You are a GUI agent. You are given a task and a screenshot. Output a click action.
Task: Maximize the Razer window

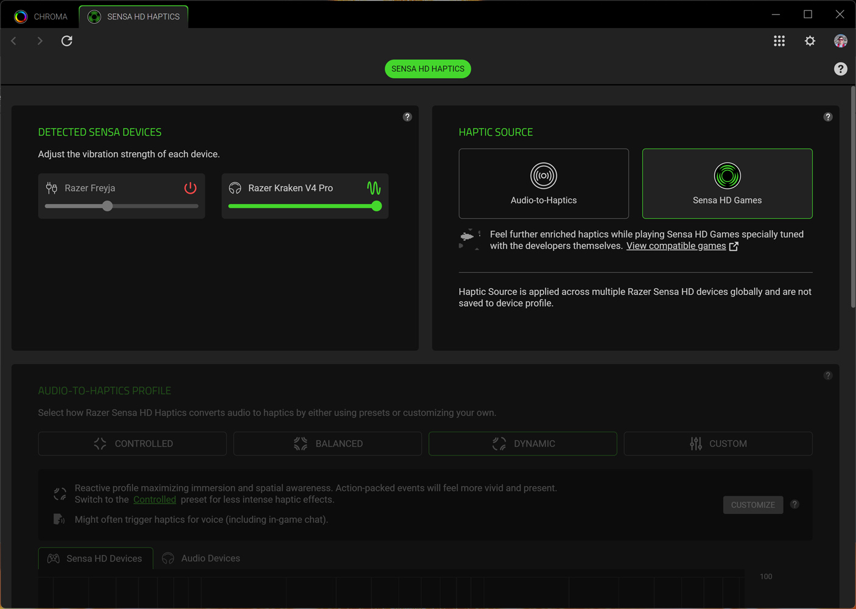pos(808,14)
